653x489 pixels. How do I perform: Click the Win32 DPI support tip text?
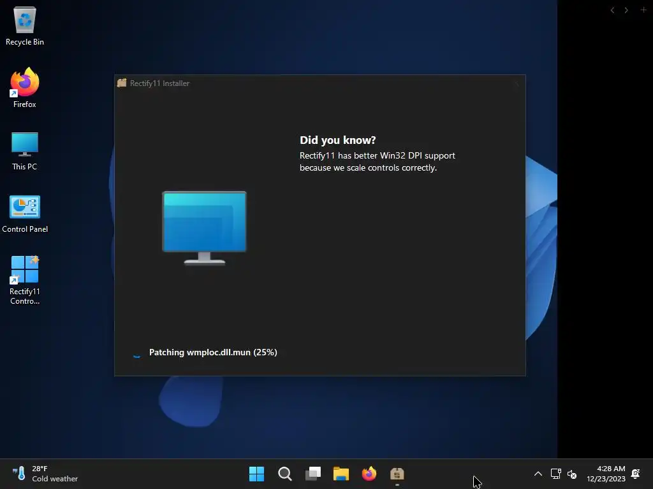click(x=378, y=161)
